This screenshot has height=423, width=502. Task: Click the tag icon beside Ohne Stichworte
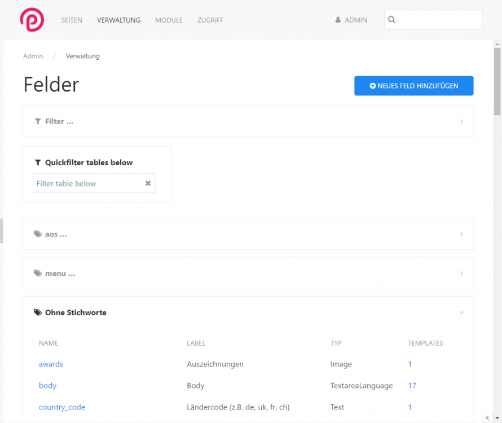37,312
